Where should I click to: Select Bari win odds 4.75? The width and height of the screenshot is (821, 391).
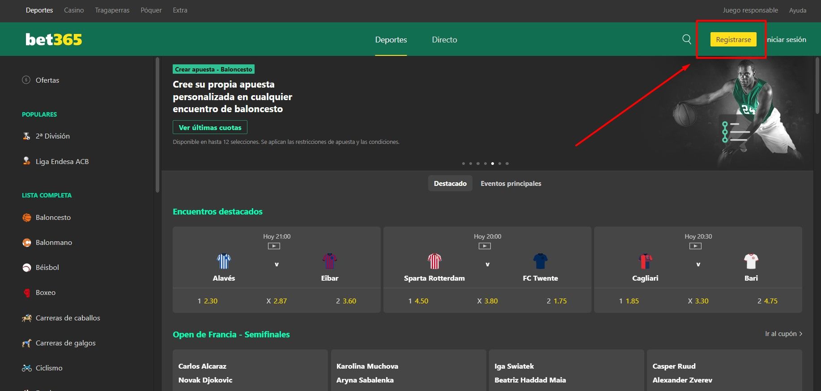(767, 301)
